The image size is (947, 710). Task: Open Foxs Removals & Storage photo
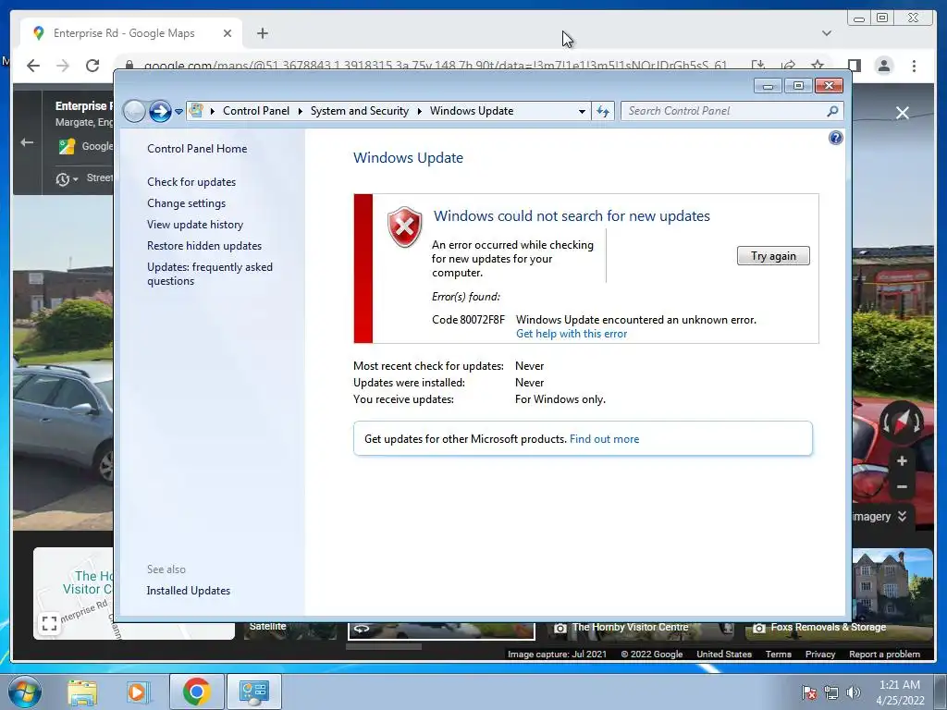tap(840, 630)
